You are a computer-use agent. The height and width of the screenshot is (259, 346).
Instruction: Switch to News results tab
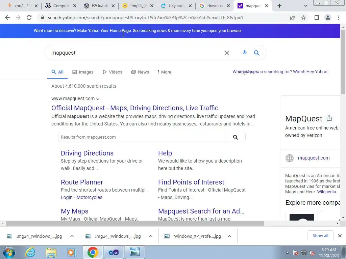[140, 72]
